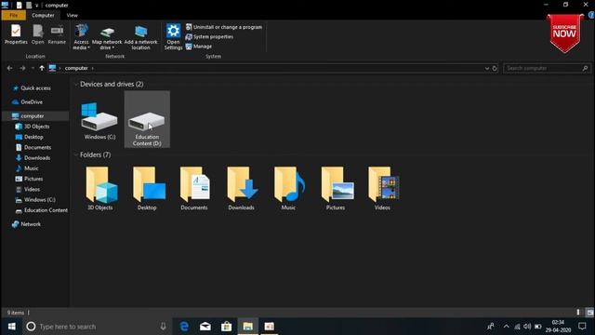Click the Open button in the ribbon
The width and height of the screenshot is (595, 335).
37,34
